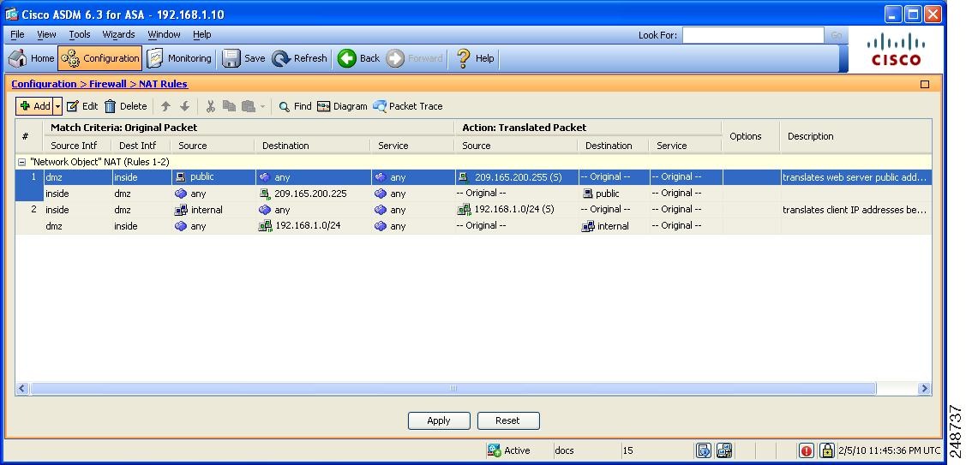The height and width of the screenshot is (465, 966).
Task: Click the Source Intf column header
Action: click(x=74, y=146)
